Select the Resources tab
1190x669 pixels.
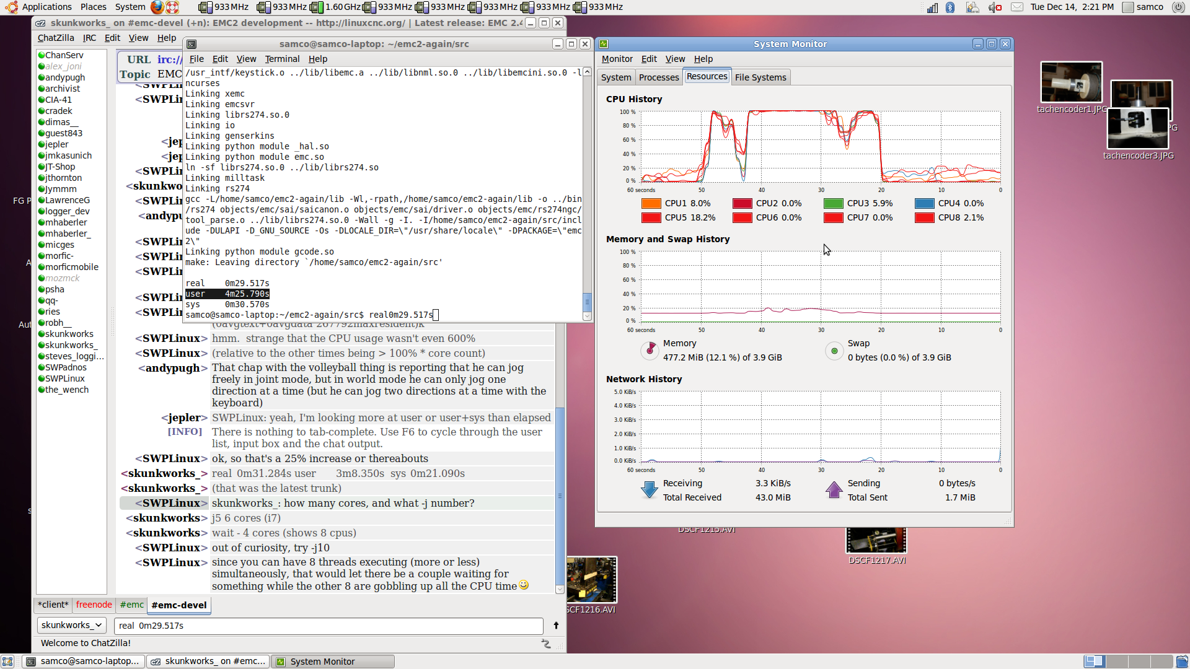point(707,76)
